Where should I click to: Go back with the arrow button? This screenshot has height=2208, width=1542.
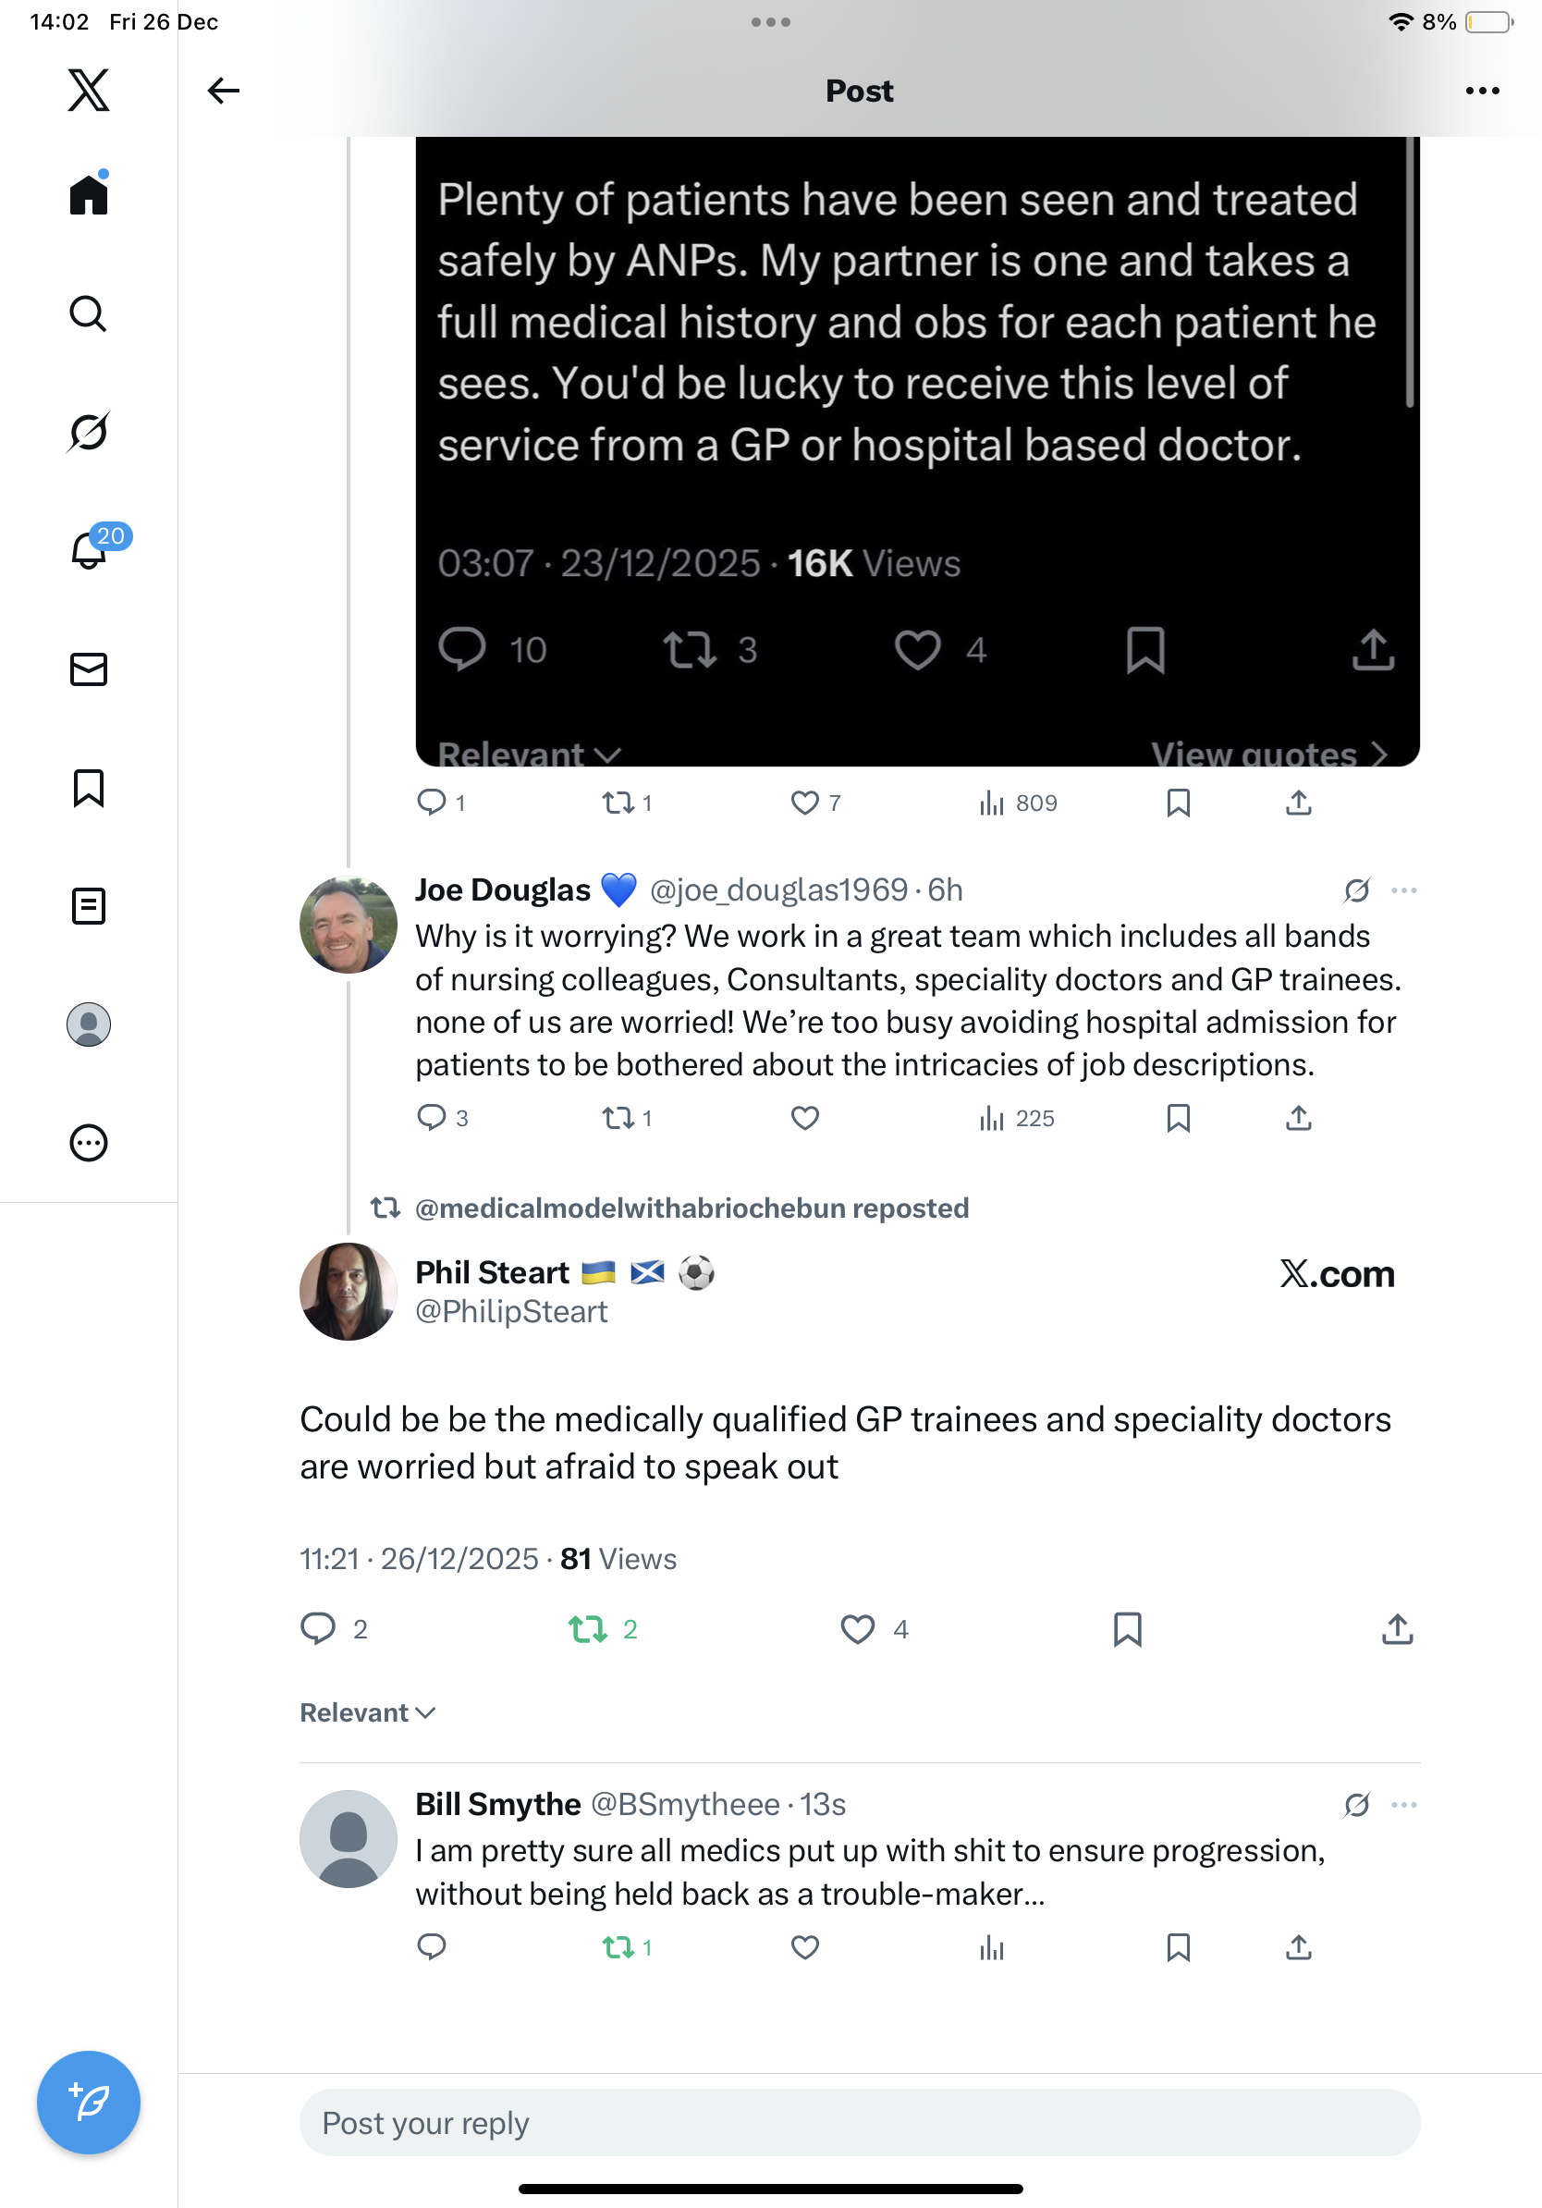[223, 91]
